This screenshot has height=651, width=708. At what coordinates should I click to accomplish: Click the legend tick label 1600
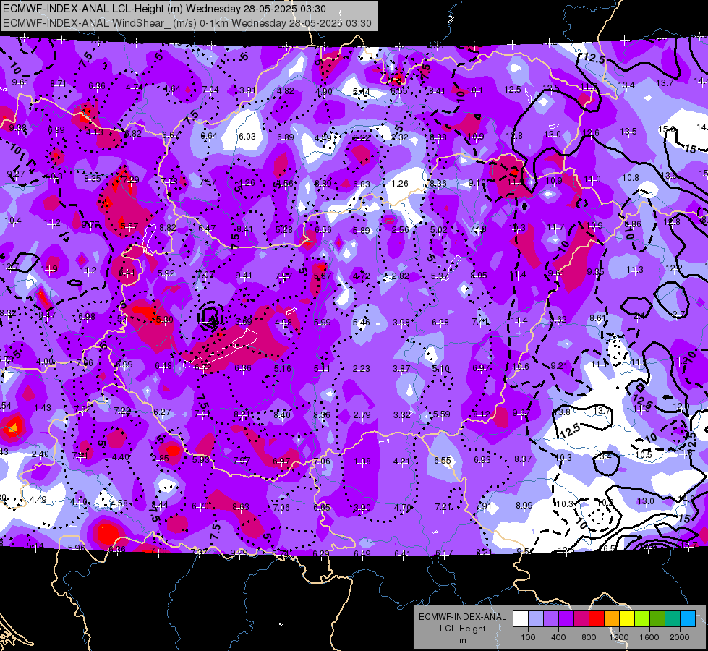[649, 637]
